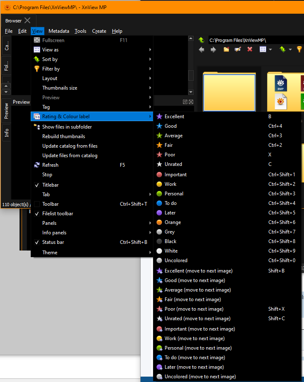The width and height of the screenshot is (304, 382).
Task: Click the Back arrow in filelist toolbar
Action: tap(202, 50)
